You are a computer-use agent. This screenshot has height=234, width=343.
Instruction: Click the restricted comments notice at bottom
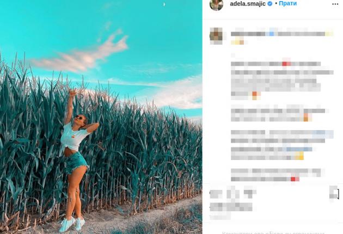click(x=273, y=233)
